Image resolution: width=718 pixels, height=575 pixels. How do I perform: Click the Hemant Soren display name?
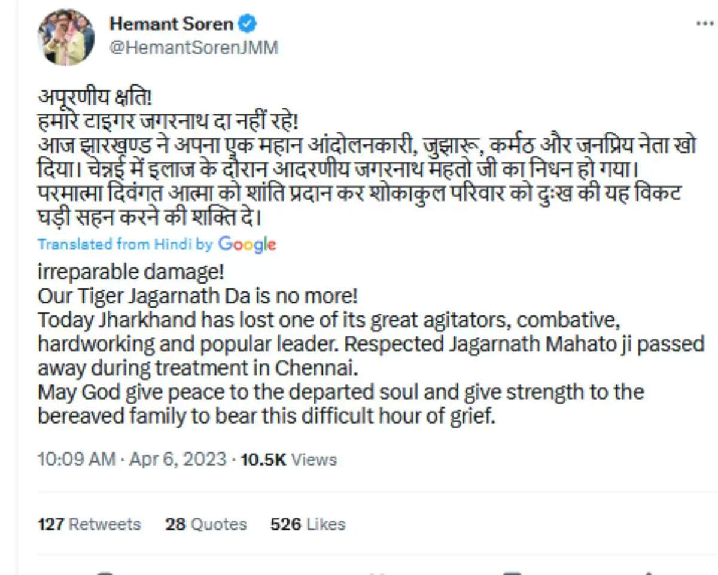click(171, 25)
